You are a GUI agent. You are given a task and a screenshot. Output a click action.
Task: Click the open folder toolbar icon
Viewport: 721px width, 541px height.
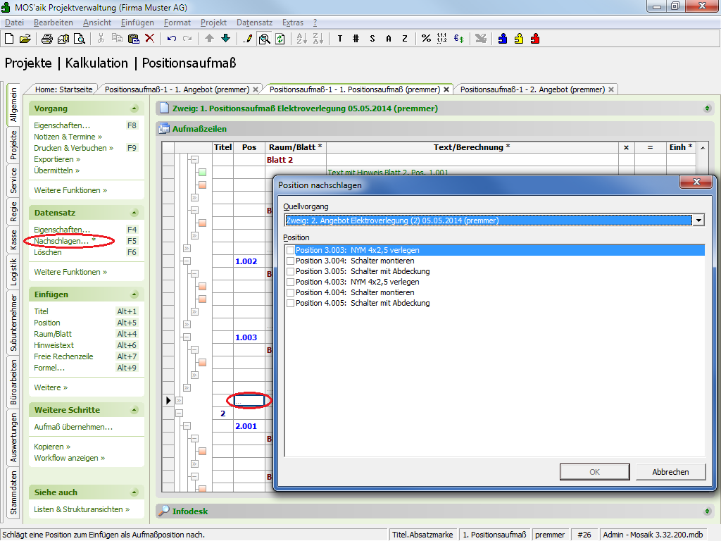25,38
